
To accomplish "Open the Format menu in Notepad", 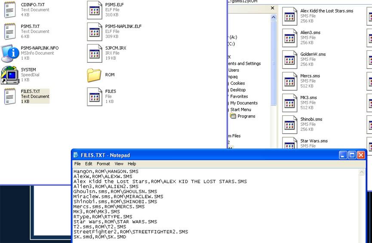I will [x=103, y=164].
